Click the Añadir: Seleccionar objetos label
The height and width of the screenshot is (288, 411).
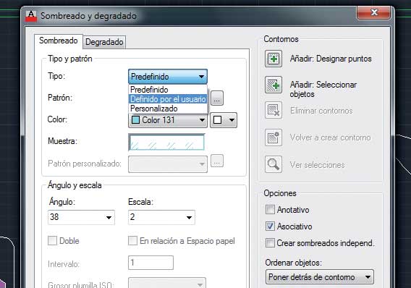point(323,89)
